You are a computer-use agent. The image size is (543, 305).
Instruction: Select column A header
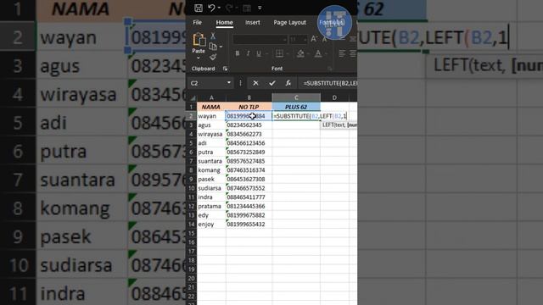pyautogui.click(x=211, y=98)
